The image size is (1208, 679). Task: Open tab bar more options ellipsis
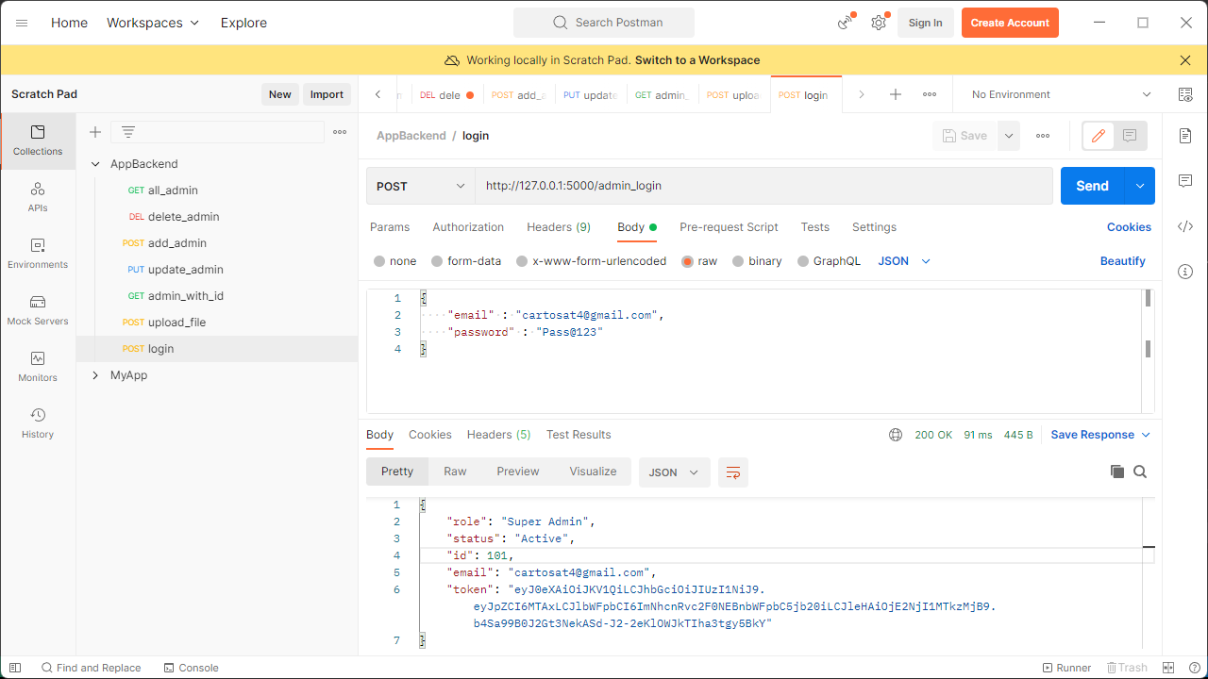930,94
